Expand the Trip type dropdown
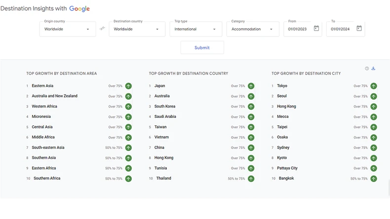Screen dimensions: 390x219 [195, 29]
